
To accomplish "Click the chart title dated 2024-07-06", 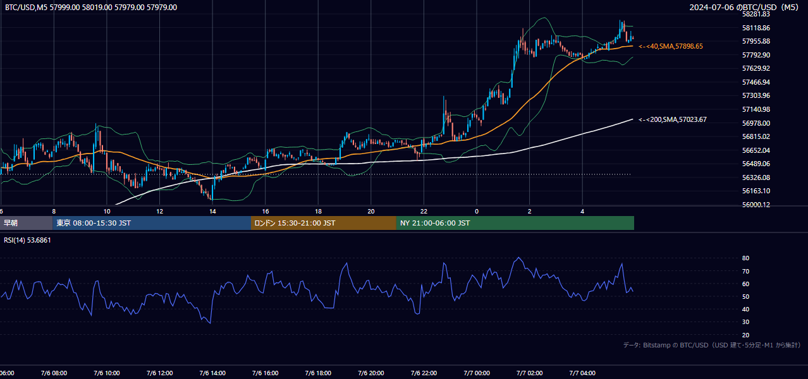I will point(745,8).
